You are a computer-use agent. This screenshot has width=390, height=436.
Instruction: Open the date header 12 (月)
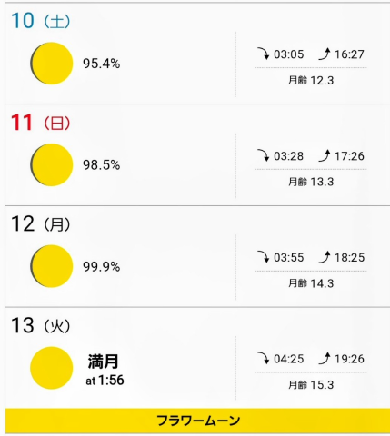[x=41, y=224]
